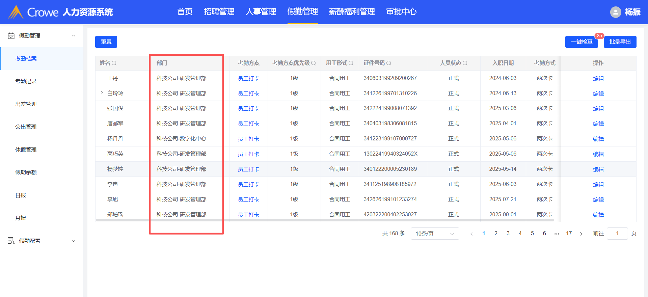Open the 10条/页 page size dropdown
The image size is (648, 297).
pos(435,234)
